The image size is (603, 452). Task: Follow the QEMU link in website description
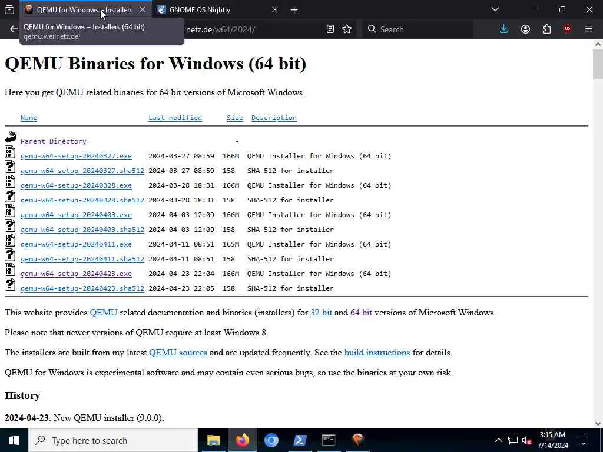click(x=104, y=313)
